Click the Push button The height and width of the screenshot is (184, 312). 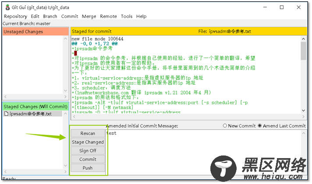[88, 168]
